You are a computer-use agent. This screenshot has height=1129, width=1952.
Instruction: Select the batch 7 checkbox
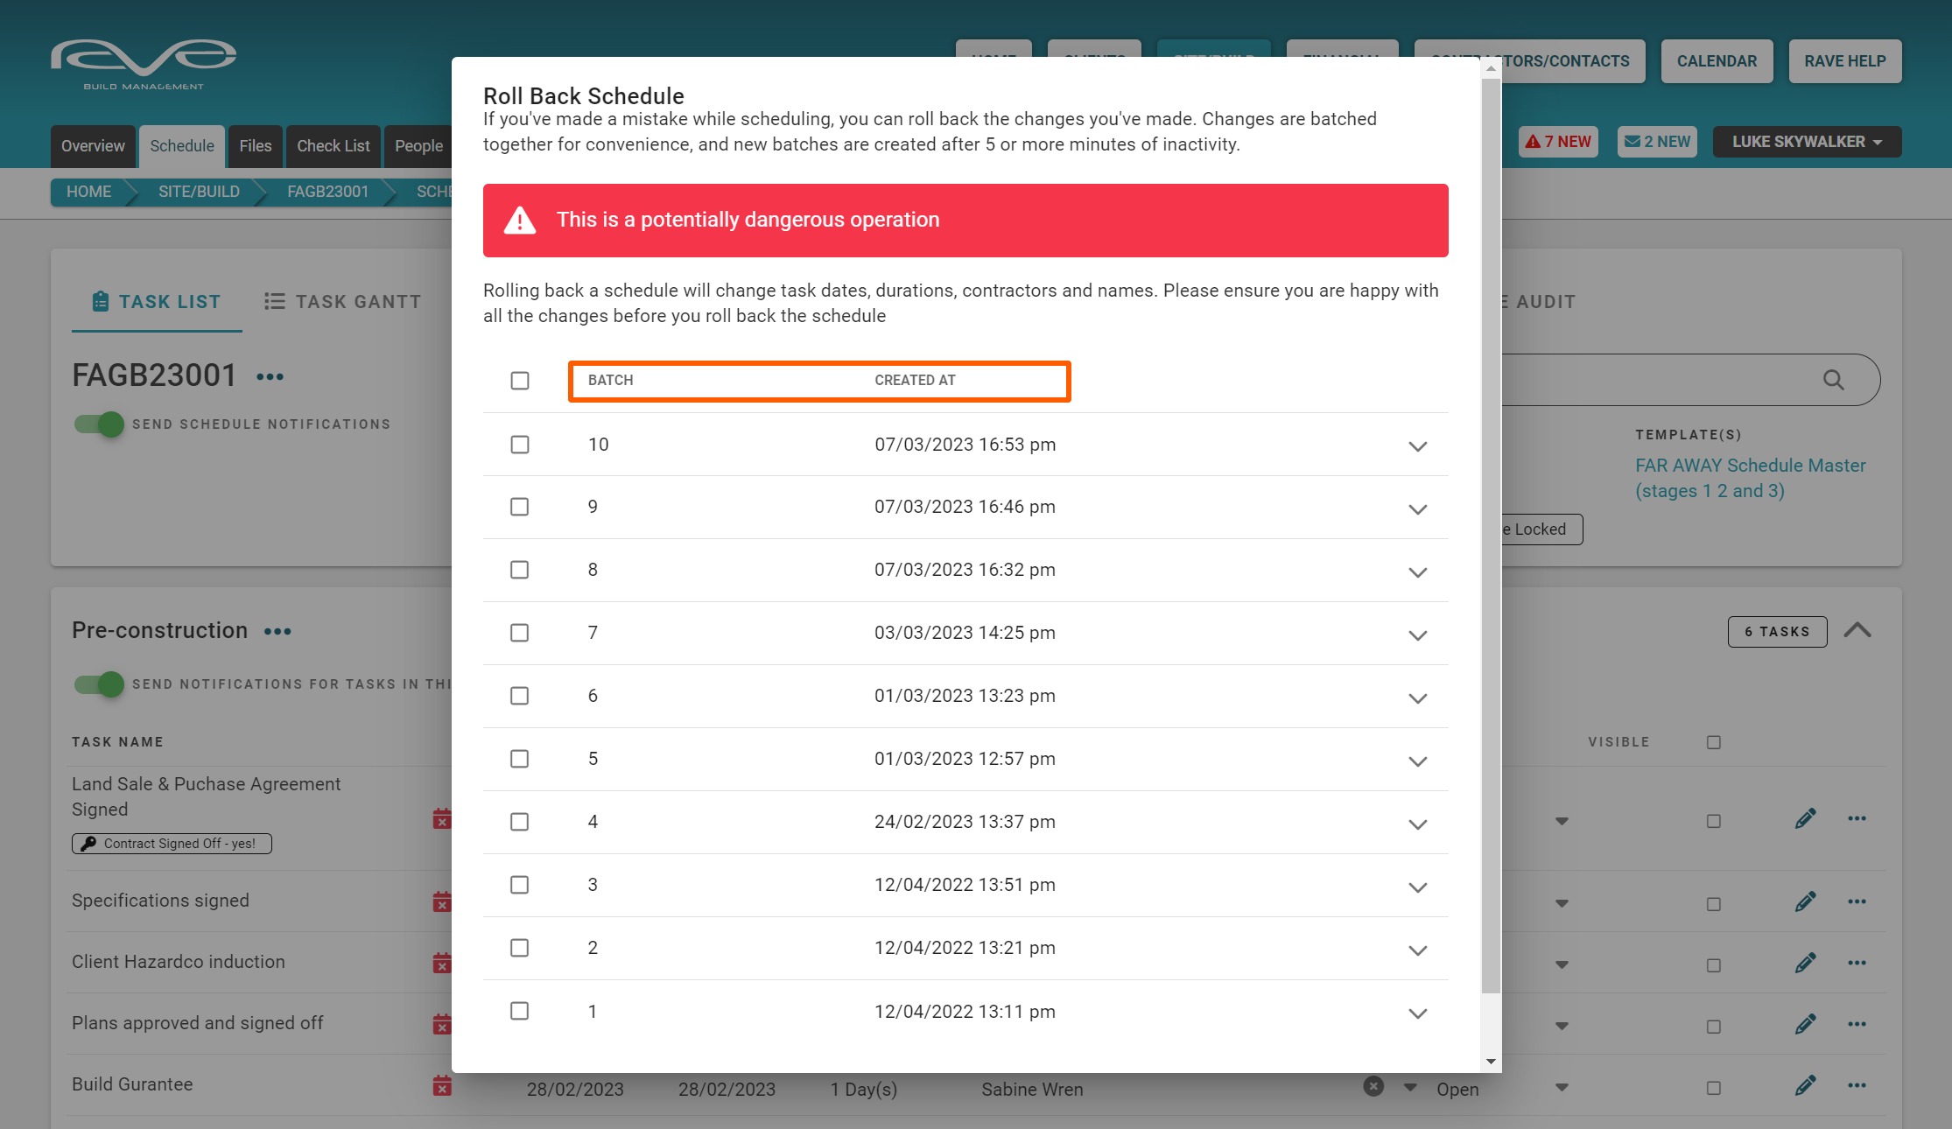(520, 633)
